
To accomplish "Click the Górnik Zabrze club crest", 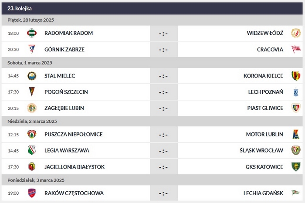I will coord(32,49).
